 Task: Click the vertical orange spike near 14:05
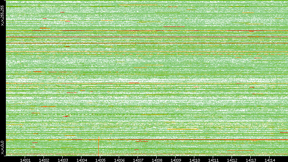tap(99, 146)
